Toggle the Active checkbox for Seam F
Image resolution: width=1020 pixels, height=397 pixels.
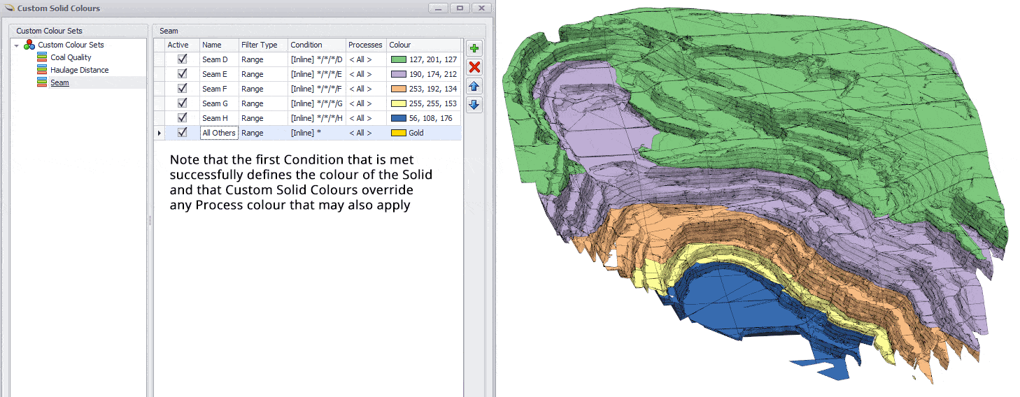(x=183, y=89)
